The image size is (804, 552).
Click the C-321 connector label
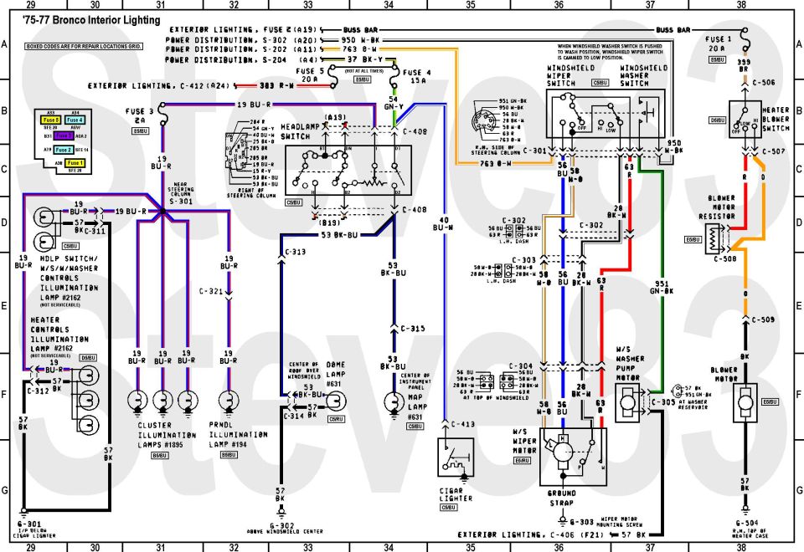211,291
